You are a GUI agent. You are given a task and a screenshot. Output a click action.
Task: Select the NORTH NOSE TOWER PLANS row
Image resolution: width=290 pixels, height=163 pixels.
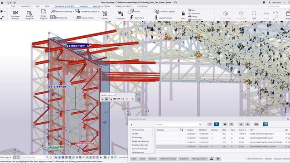click(222, 138)
